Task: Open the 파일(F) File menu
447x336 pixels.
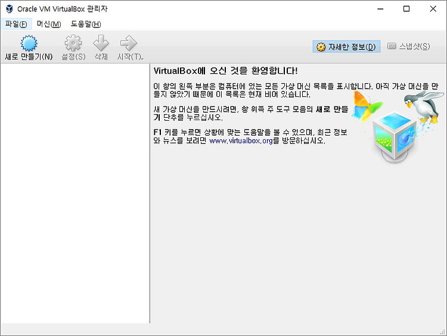Action: (16, 24)
